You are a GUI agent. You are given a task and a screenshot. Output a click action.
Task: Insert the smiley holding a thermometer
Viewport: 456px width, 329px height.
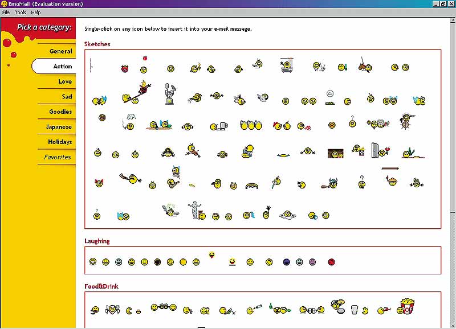coord(343,67)
